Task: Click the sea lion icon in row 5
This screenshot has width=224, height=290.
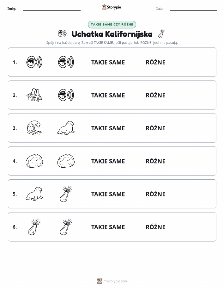Action: (x=34, y=194)
